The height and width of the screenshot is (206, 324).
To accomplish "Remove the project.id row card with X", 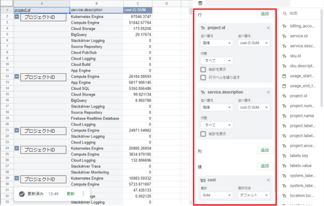I will pos(268,28).
